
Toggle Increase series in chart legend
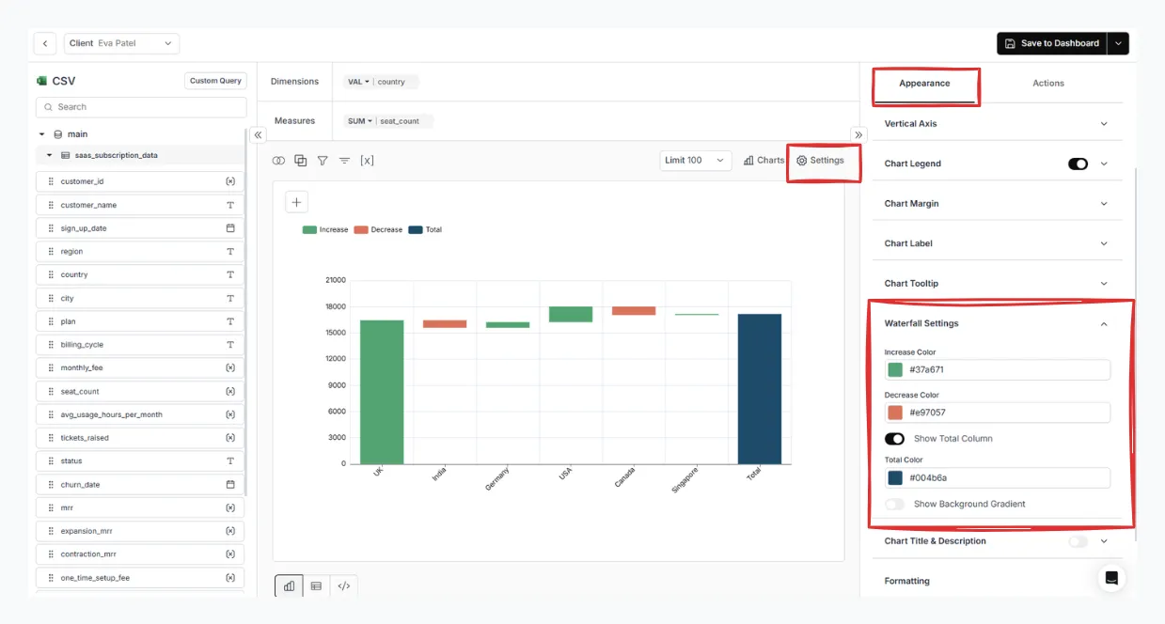click(x=325, y=229)
